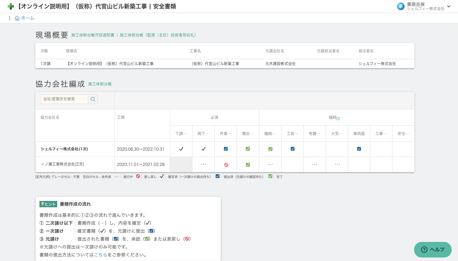Click the green plus app logo
The height and width of the screenshot is (261, 458).
(x=11, y=6)
